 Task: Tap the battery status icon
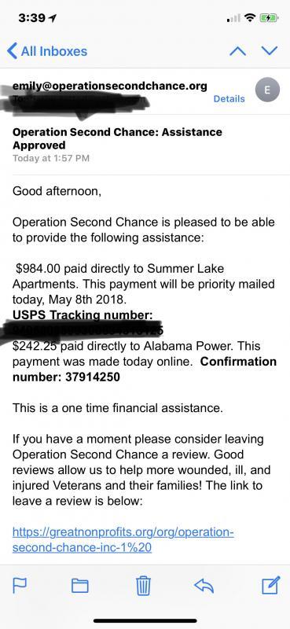[x=269, y=18]
